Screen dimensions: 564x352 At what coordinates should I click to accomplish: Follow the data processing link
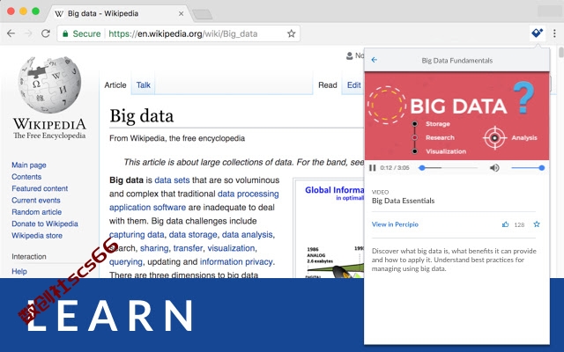click(x=249, y=194)
